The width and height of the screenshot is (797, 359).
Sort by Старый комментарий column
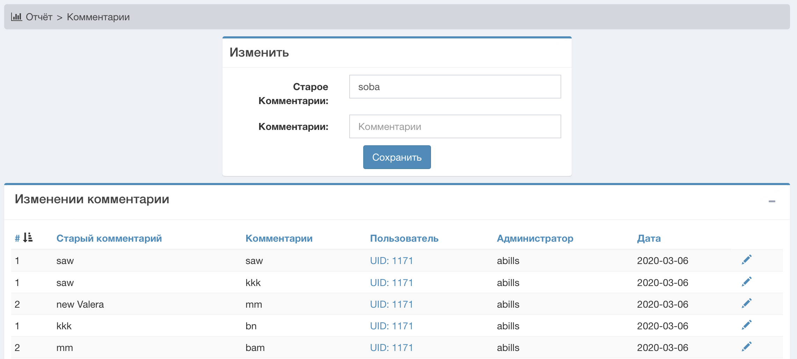click(109, 238)
